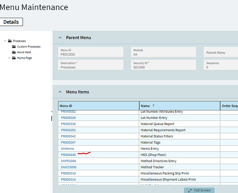Click the Name column sort arrow
The image size is (238, 193).
click(154, 105)
